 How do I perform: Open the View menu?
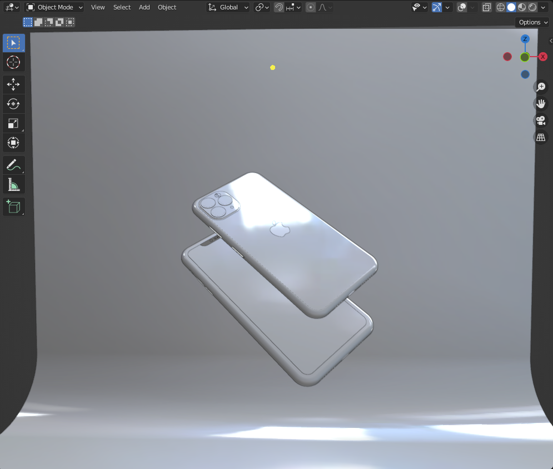[x=98, y=7]
